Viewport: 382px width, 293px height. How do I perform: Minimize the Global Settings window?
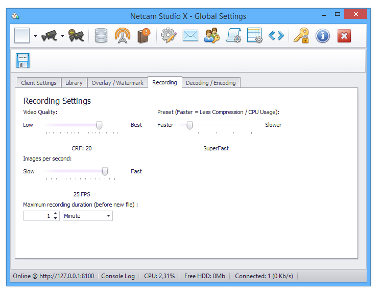[x=324, y=15]
